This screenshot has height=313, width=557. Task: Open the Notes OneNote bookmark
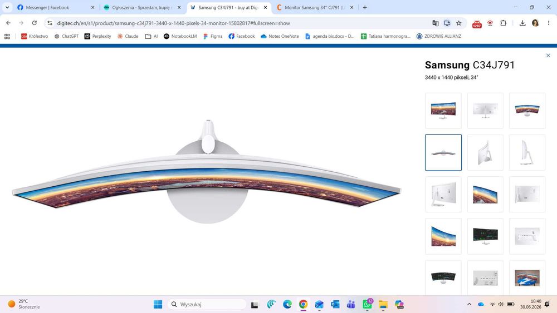click(x=280, y=36)
